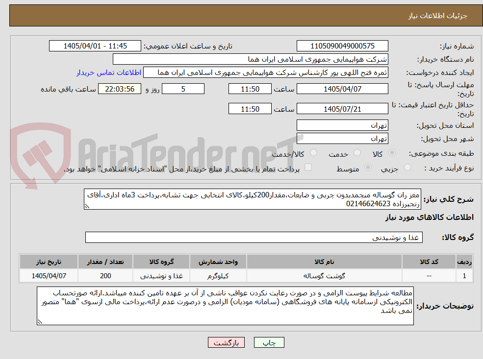
Task: Click the ردیف column header
Action: [464, 262]
